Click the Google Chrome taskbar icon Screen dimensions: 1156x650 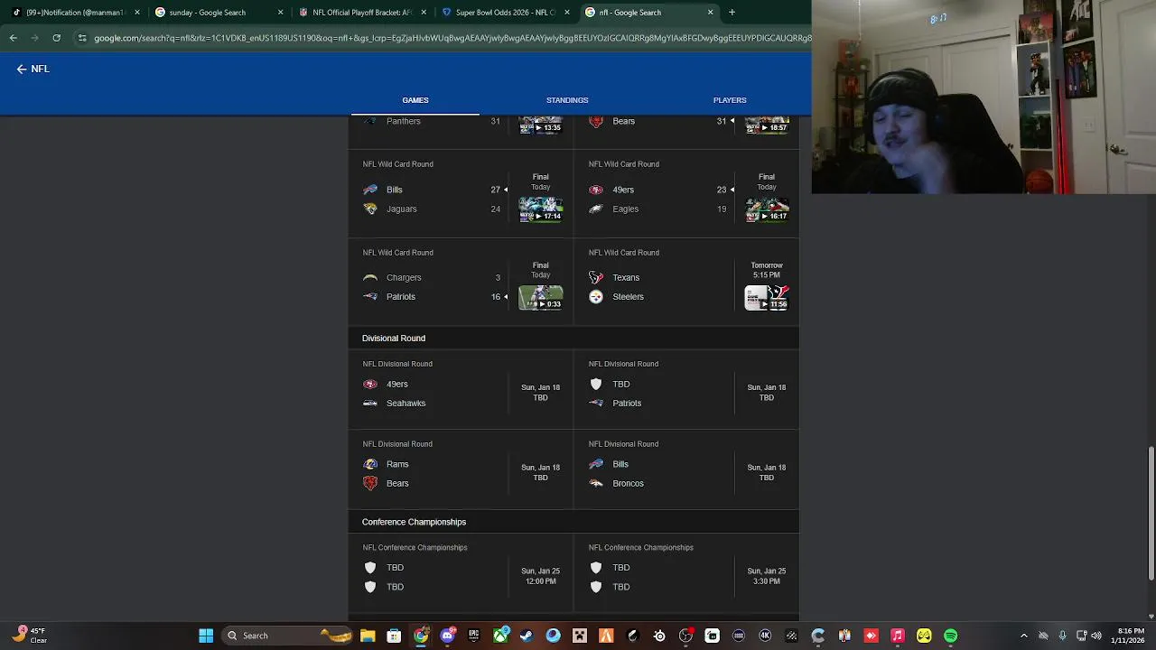[421, 636]
